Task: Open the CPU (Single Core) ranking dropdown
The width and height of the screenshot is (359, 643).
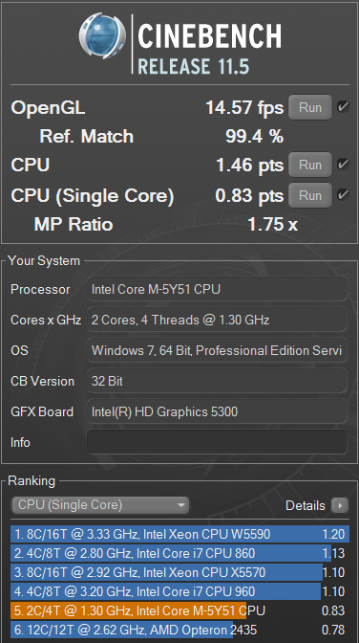Action: (x=100, y=505)
